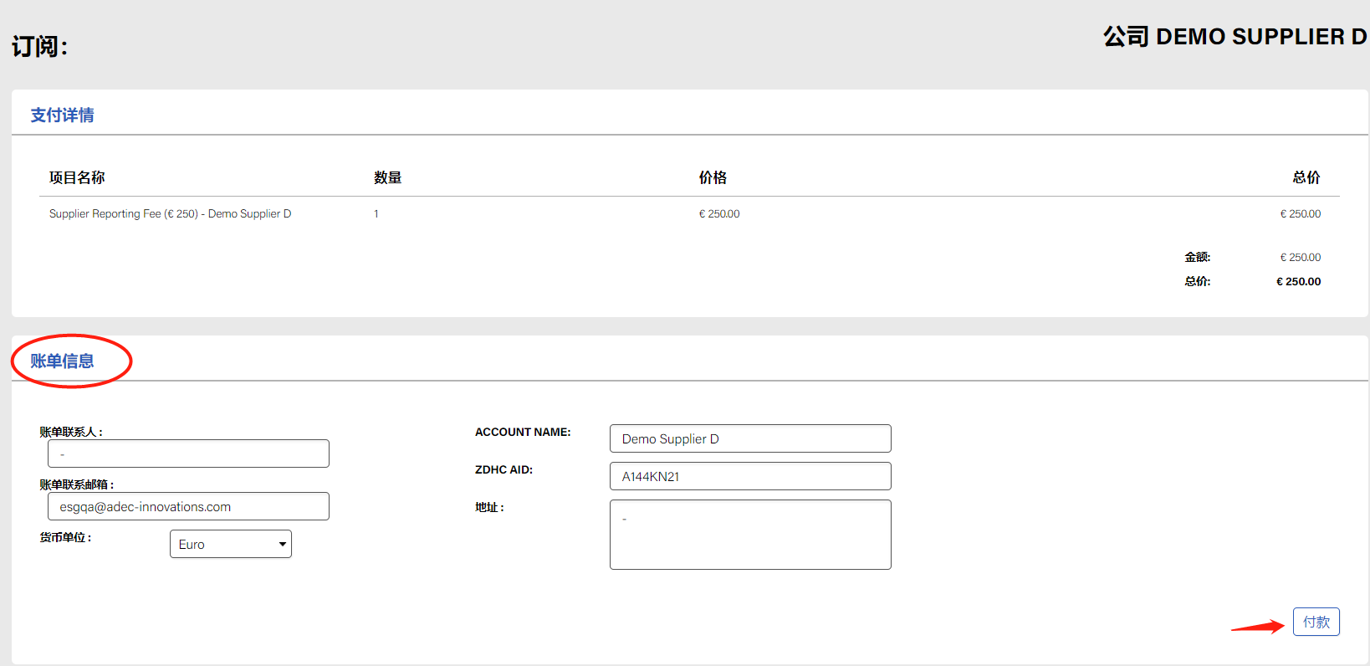
Task: Click the 金额 subtotal label
Action: [1197, 258]
